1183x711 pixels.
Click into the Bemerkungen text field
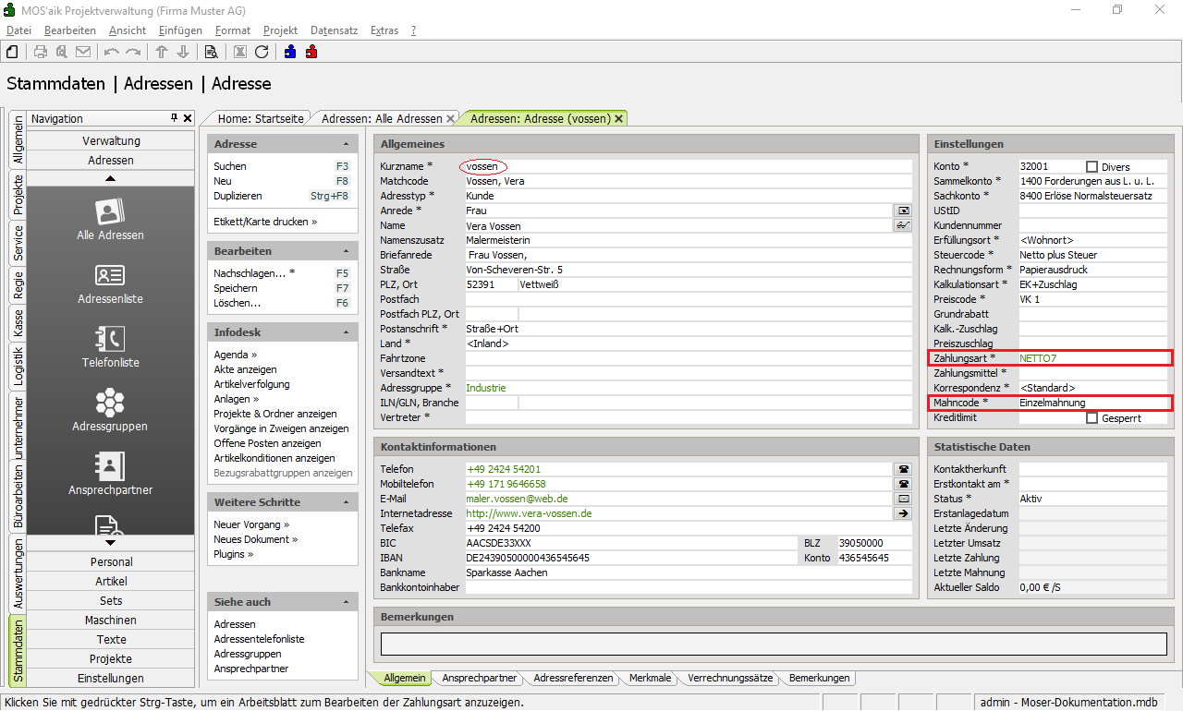pos(773,644)
